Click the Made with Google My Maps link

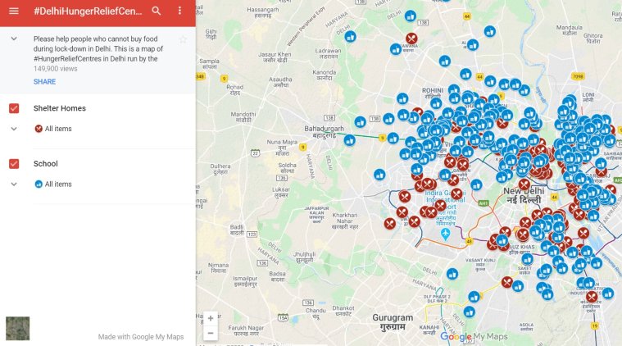point(141,337)
